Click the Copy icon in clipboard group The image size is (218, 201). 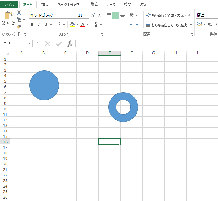click(19, 20)
